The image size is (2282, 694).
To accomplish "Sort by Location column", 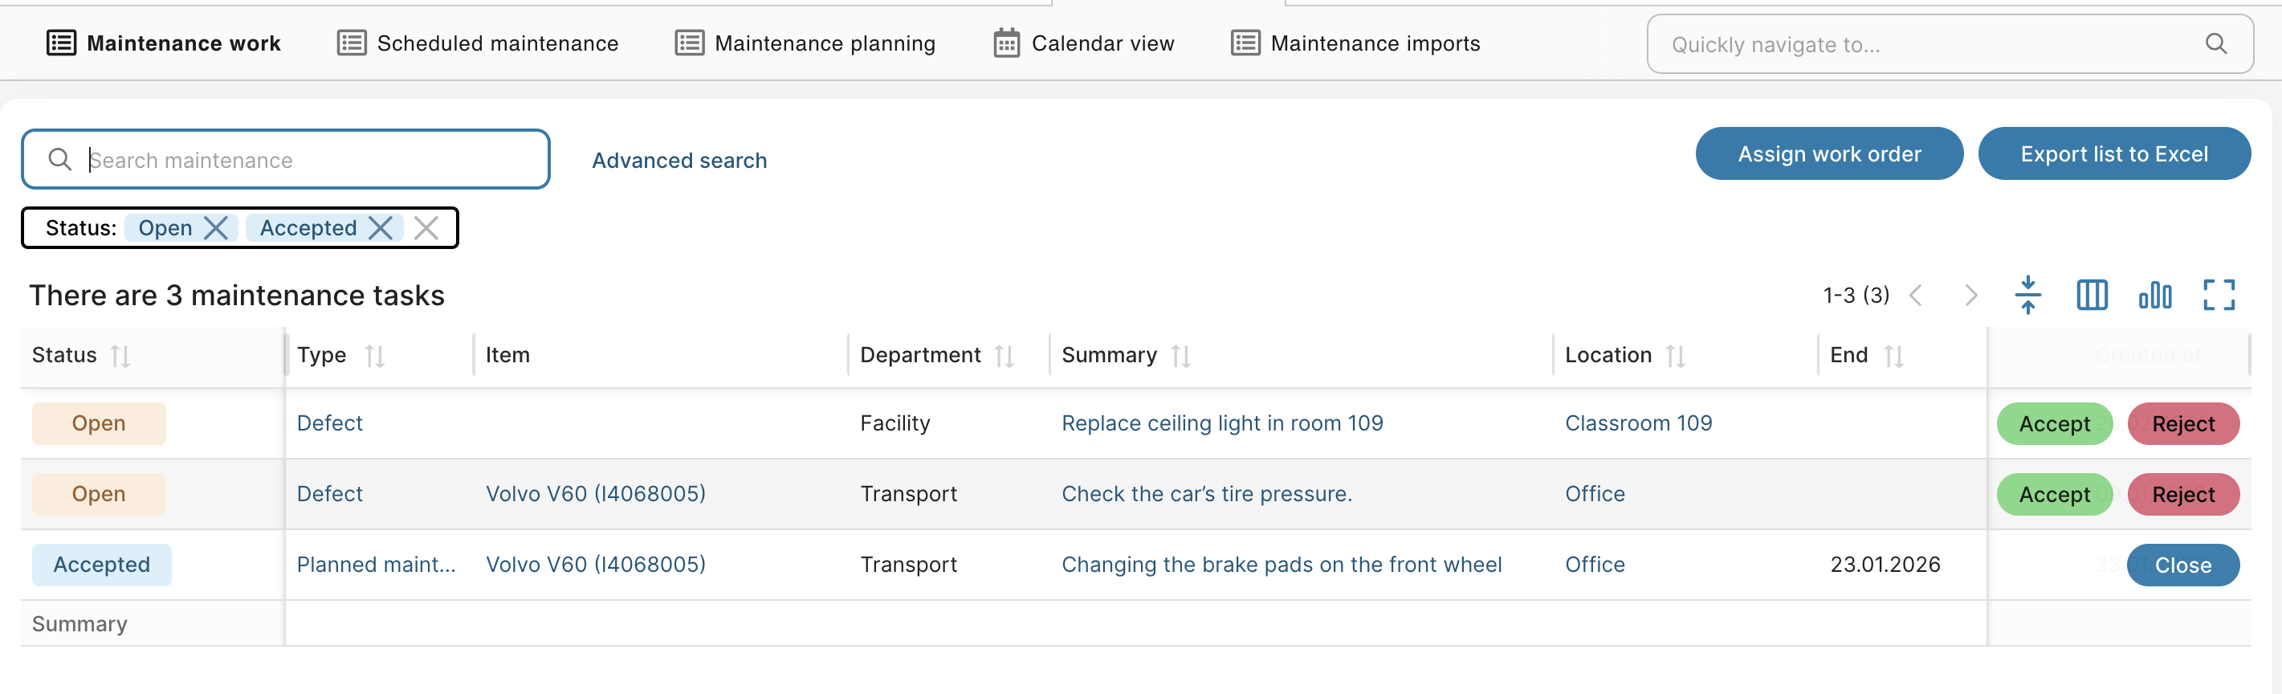I will pyautogui.click(x=1675, y=357).
